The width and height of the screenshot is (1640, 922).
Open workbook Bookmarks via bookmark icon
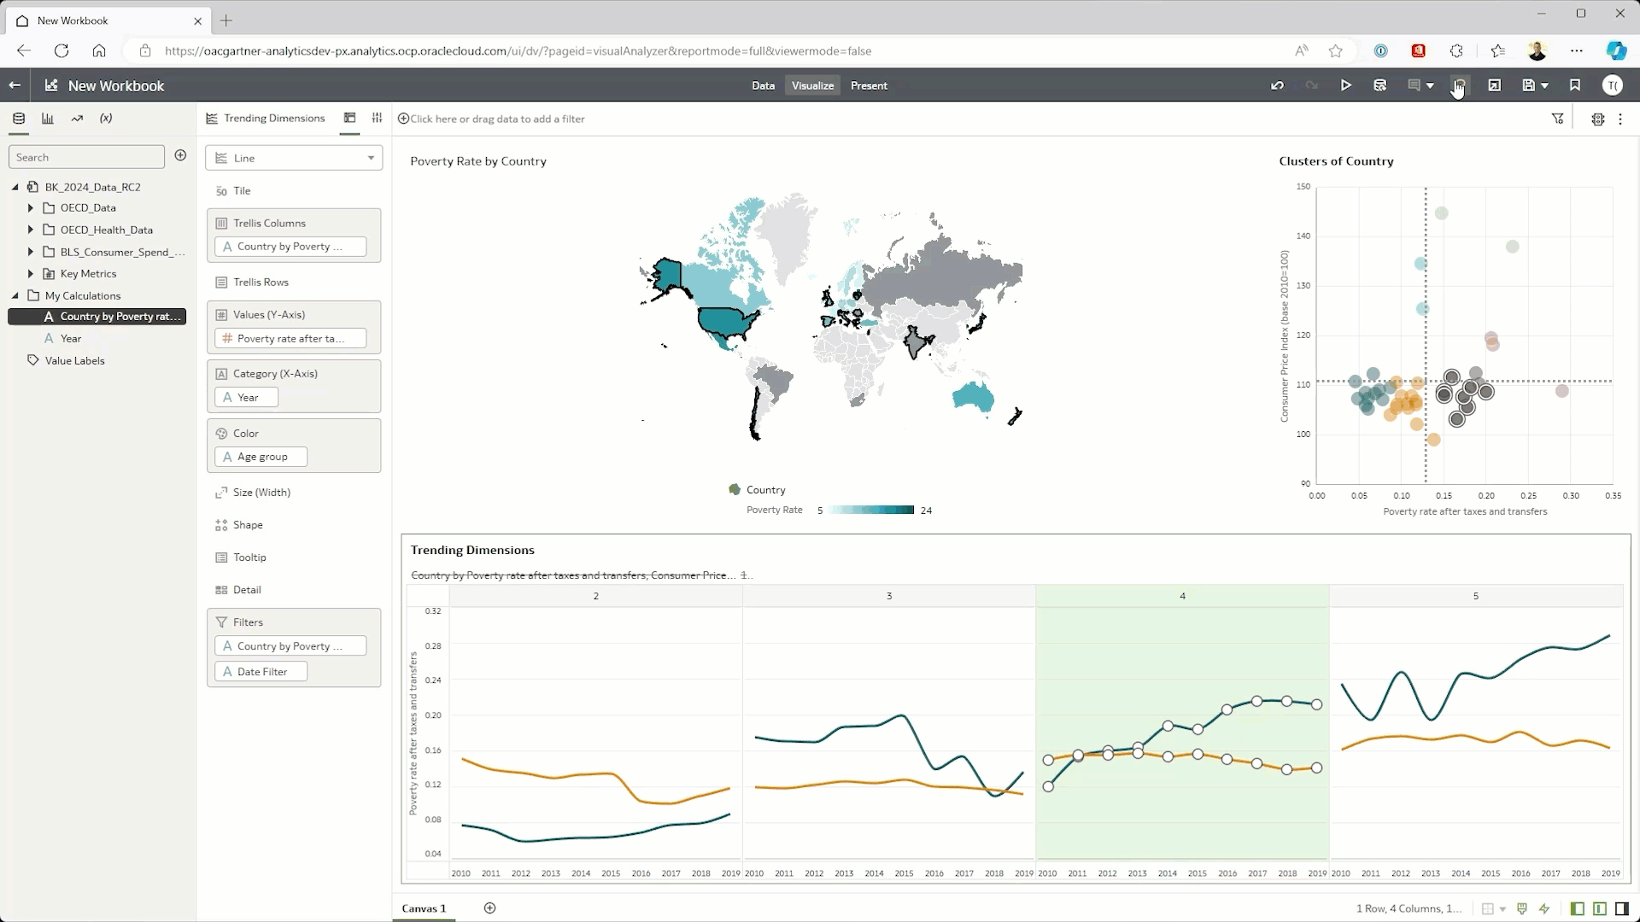click(1574, 85)
